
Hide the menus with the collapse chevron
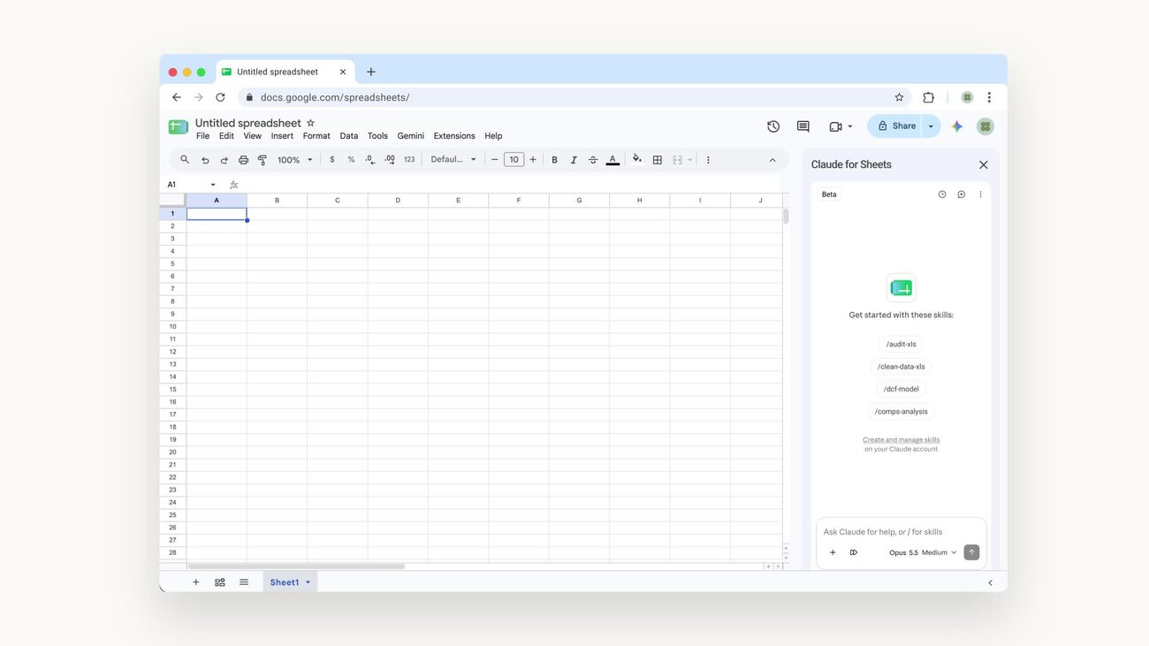pyautogui.click(x=772, y=160)
